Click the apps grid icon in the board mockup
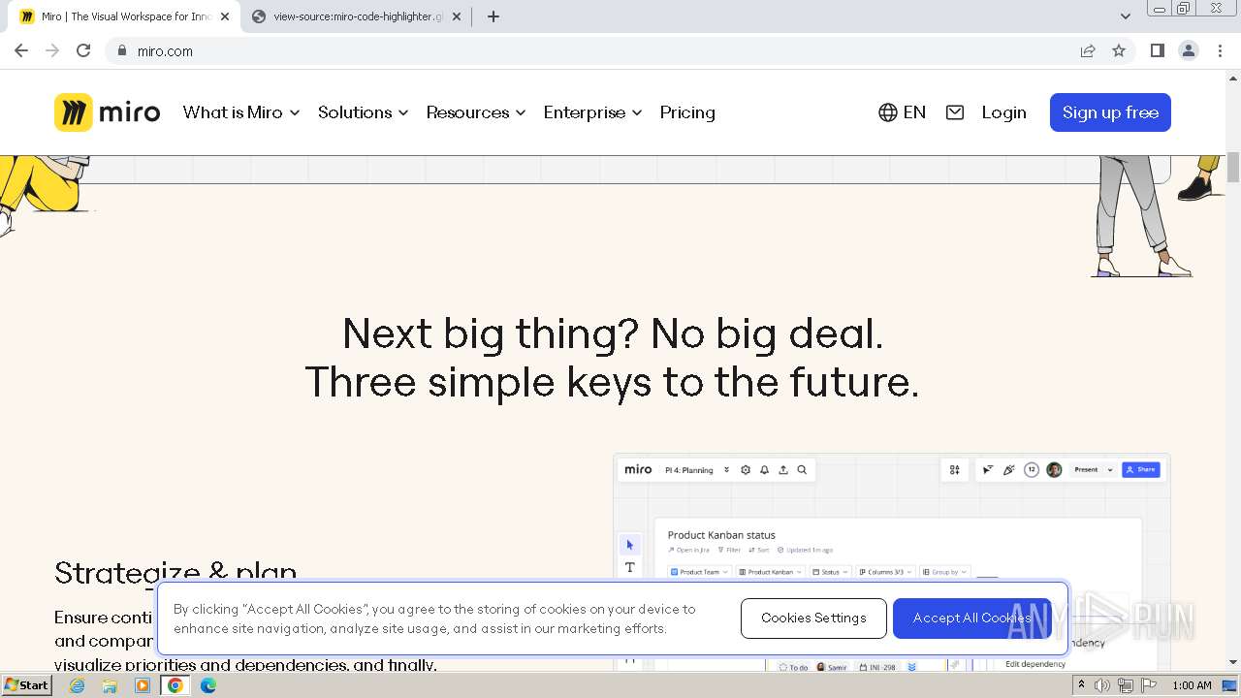The width and height of the screenshot is (1241, 698). (x=955, y=470)
